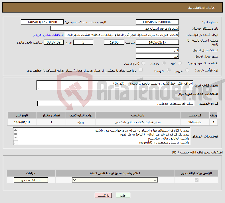Click the buyer notes scroll up arrow
Screen dimensions: 225x203
coord(16,130)
